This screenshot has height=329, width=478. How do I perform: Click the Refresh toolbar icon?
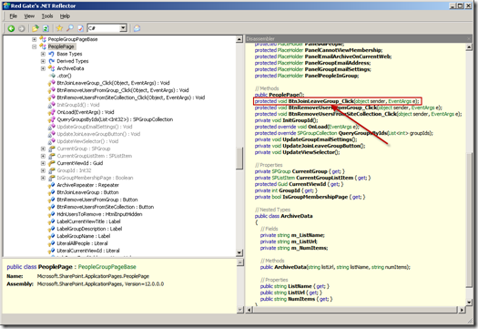click(x=46, y=28)
